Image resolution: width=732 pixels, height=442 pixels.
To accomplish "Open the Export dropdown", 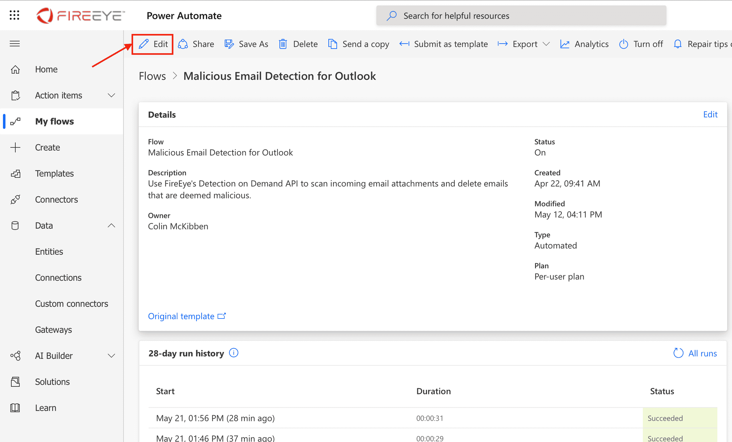I will (547, 44).
